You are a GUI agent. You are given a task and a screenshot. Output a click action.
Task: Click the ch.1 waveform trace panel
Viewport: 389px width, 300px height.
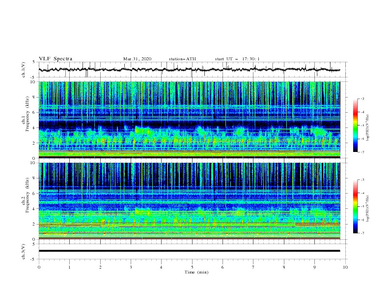[193, 70]
